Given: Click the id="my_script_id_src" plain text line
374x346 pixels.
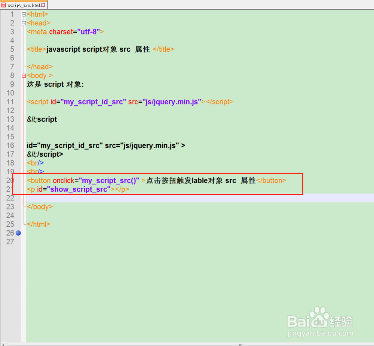Looking at the screenshot, I should [x=106, y=146].
